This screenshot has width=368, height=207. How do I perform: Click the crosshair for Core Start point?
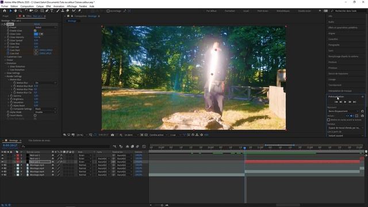(36, 50)
